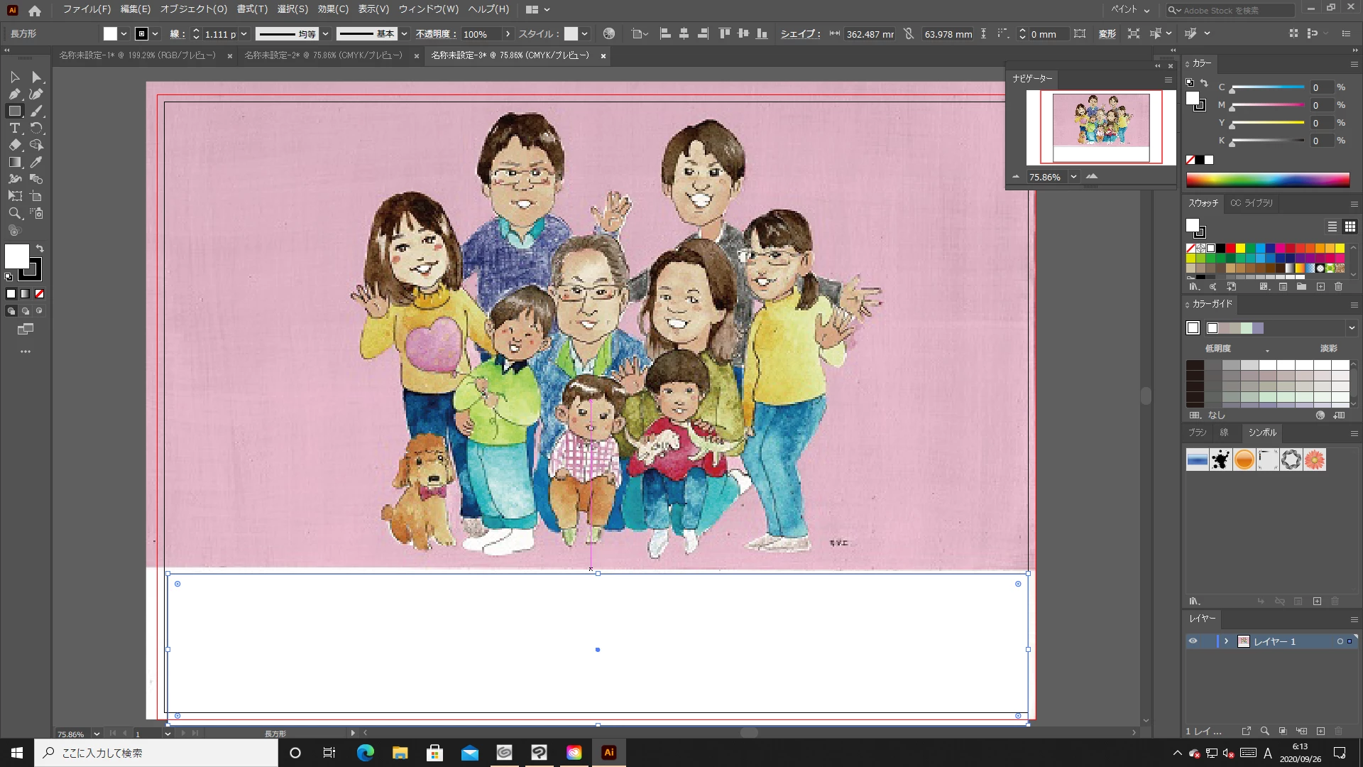Select the Paintbrush tool
The image size is (1363, 767).
(36, 111)
